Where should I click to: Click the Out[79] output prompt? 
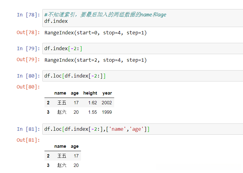(28, 60)
